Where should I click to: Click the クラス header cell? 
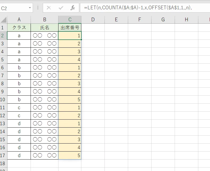click(x=19, y=28)
